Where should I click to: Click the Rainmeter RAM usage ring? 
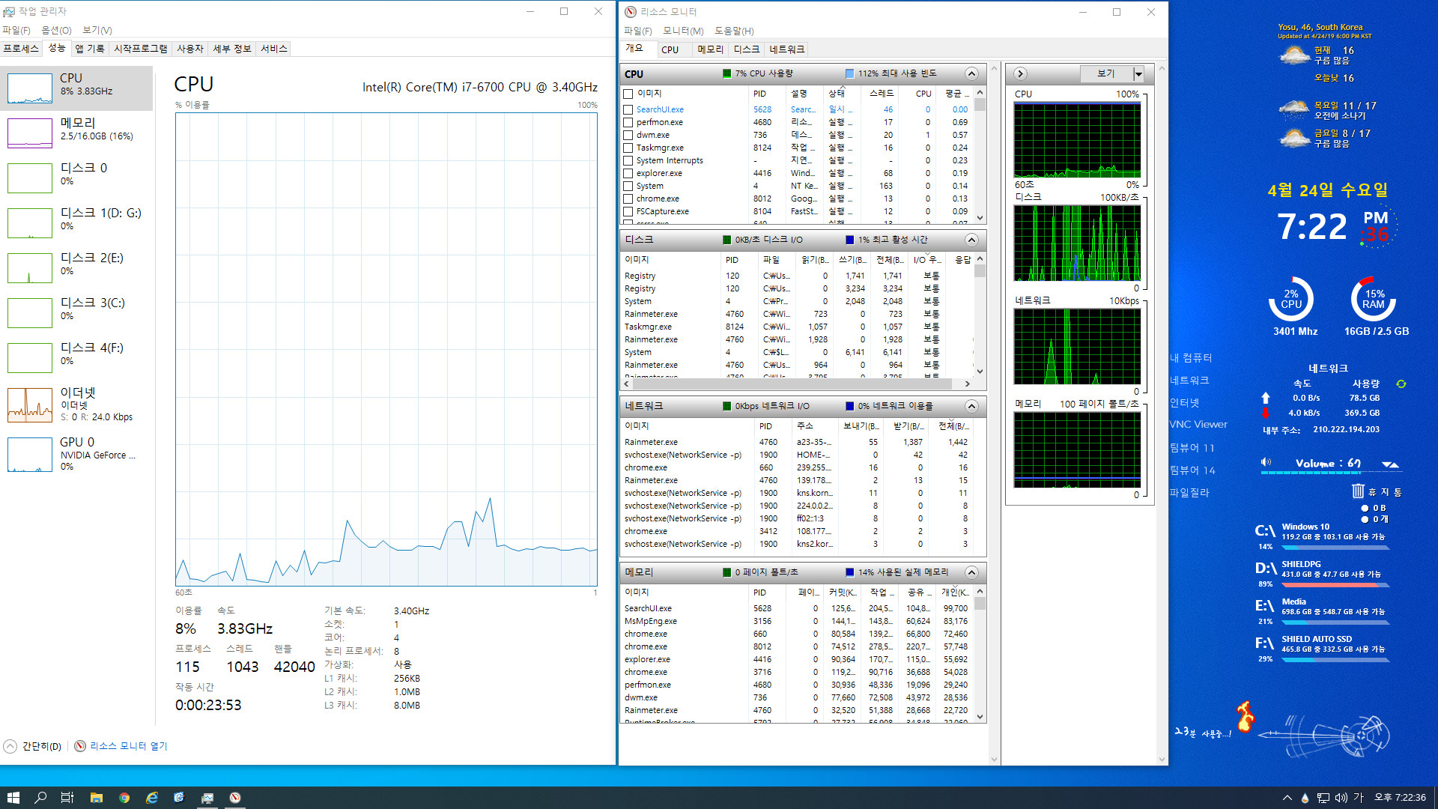(x=1374, y=299)
